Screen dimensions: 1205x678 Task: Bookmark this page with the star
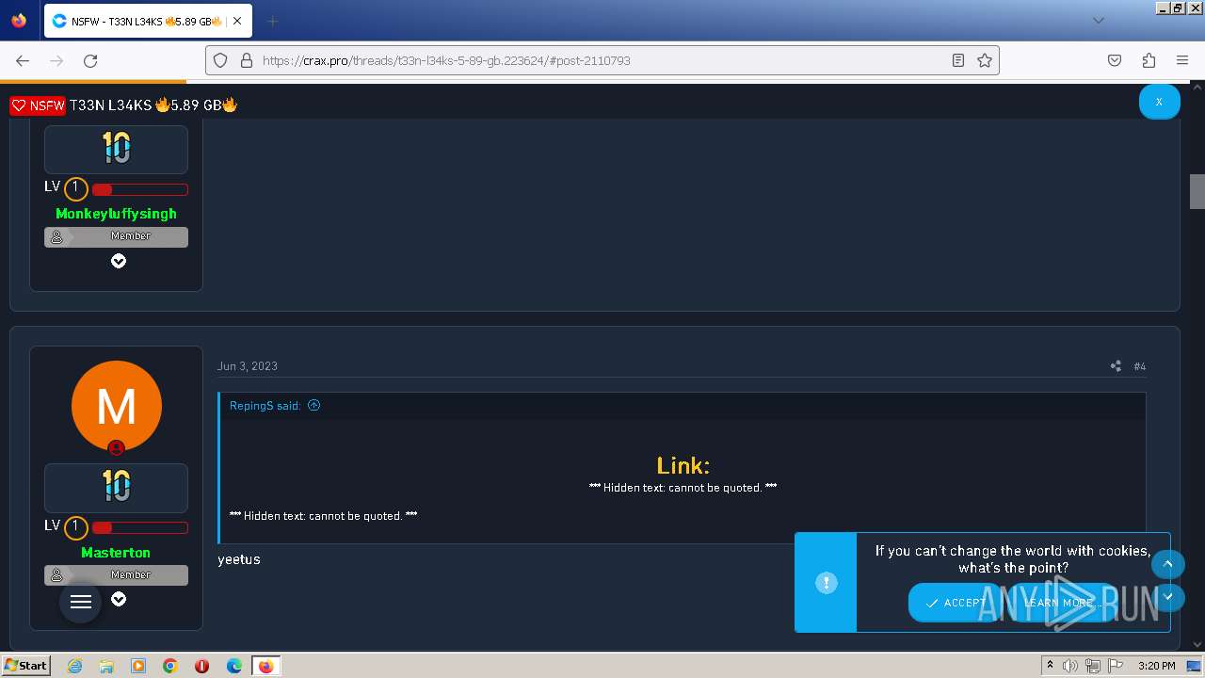985,60
